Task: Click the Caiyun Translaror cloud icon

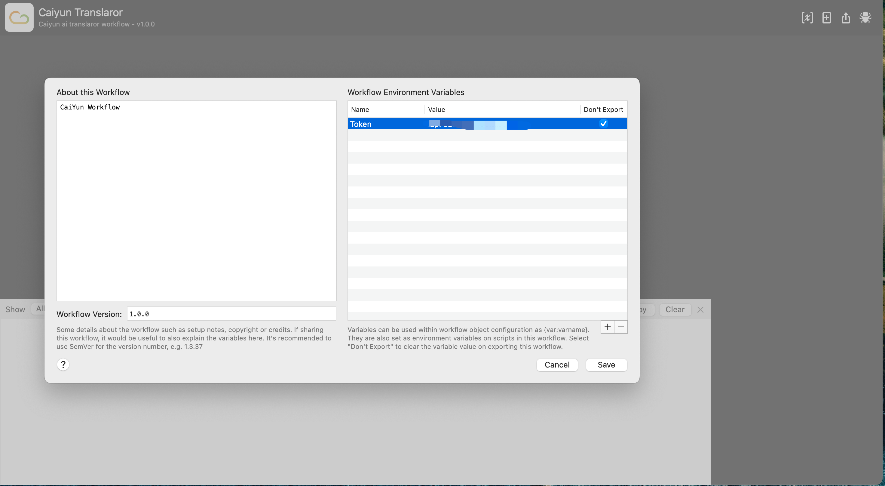Action: 19,17
